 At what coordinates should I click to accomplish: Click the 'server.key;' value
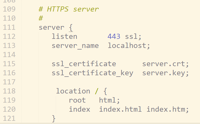point(165,73)
